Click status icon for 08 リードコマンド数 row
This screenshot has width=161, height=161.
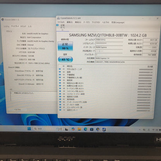(60, 88)
